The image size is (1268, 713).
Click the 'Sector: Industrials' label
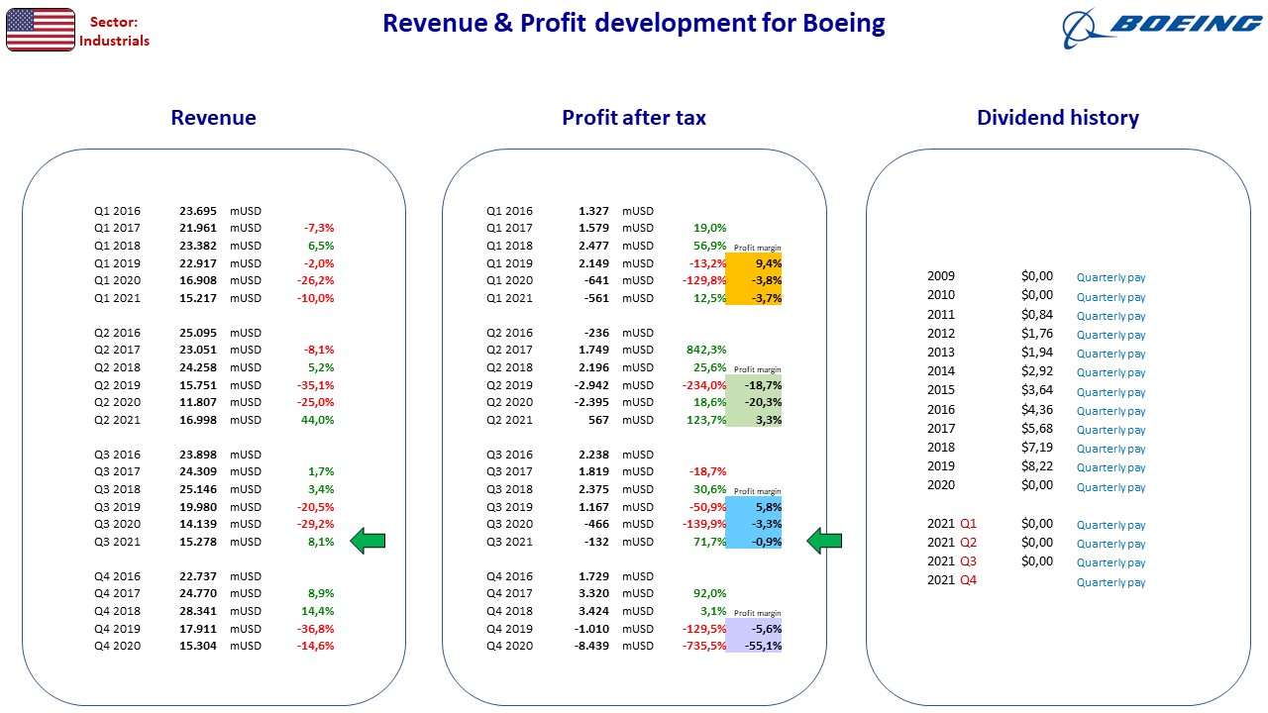tap(115, 31)
